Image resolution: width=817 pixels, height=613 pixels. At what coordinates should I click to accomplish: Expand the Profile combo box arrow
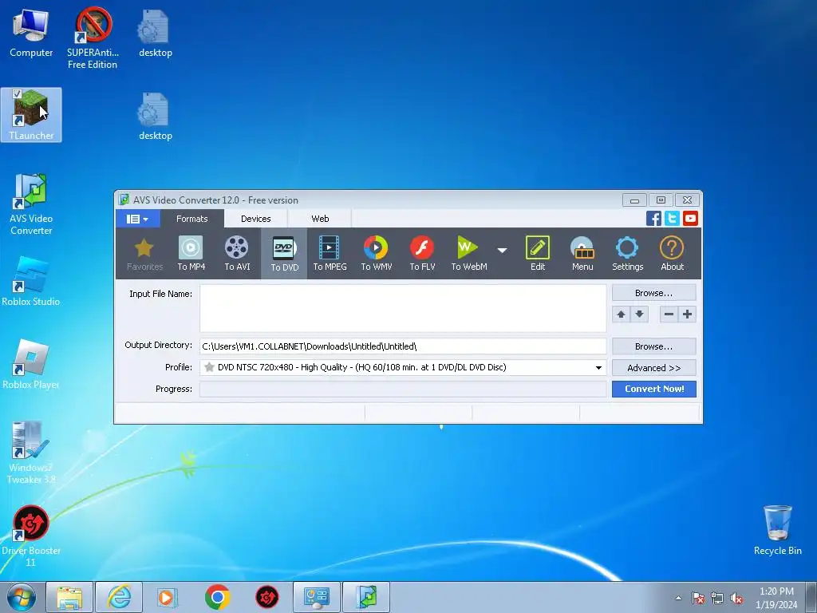tap(598, 367)
